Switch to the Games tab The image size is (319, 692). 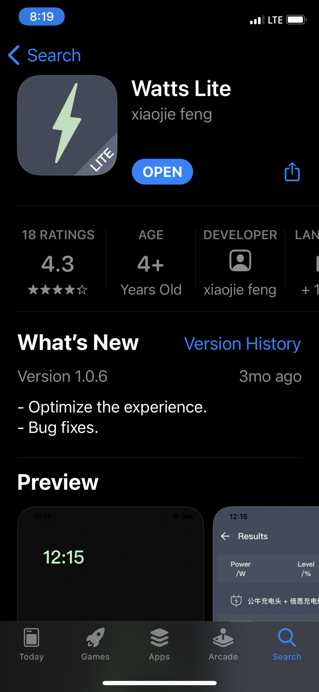point(95,645)
